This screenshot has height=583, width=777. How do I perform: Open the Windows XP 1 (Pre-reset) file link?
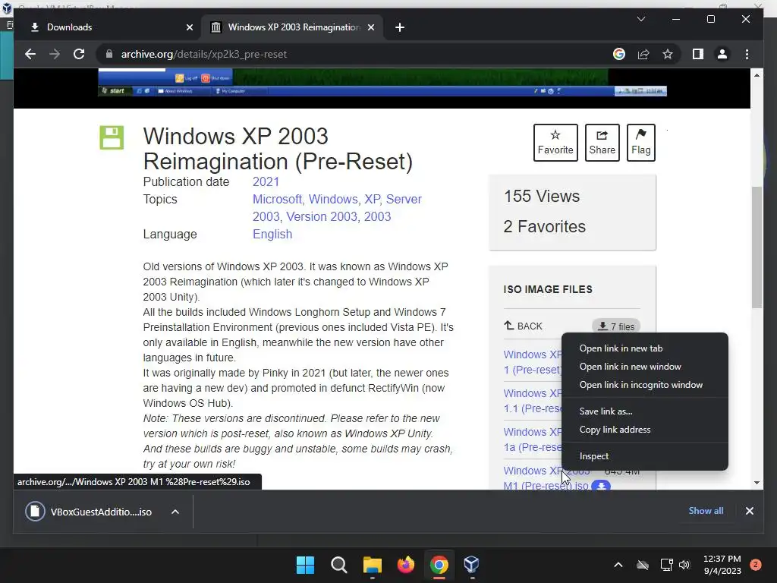(x=532, y=362)
